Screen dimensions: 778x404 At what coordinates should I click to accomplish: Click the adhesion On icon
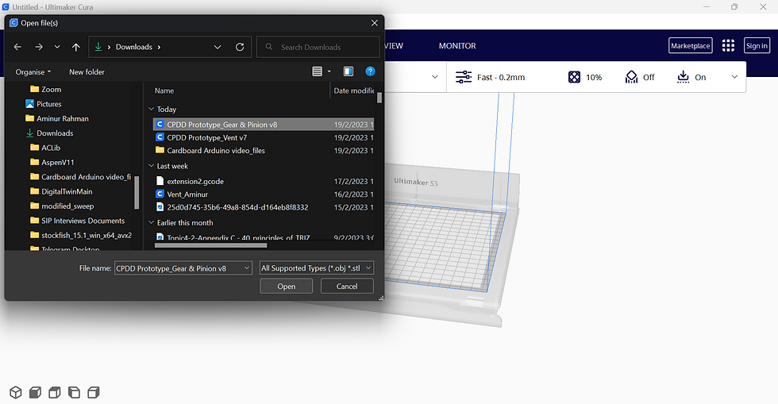pos(684,77)
